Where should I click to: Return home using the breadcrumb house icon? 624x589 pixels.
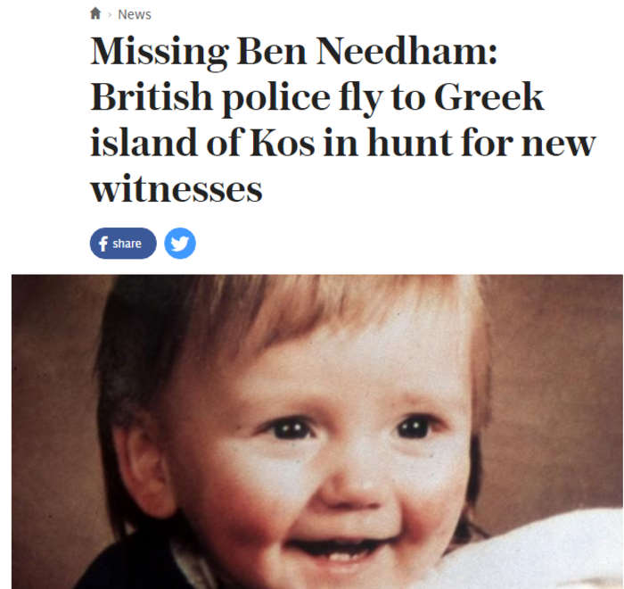point(95,13)
